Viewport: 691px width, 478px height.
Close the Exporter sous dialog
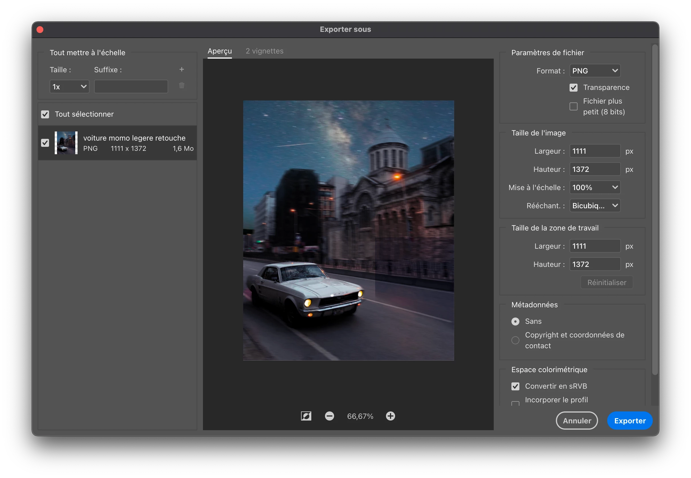click(40, 30)
